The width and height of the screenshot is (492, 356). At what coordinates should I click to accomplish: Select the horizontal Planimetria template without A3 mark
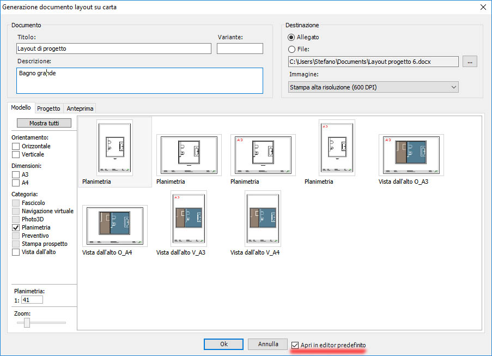click(x=189, y=155)
